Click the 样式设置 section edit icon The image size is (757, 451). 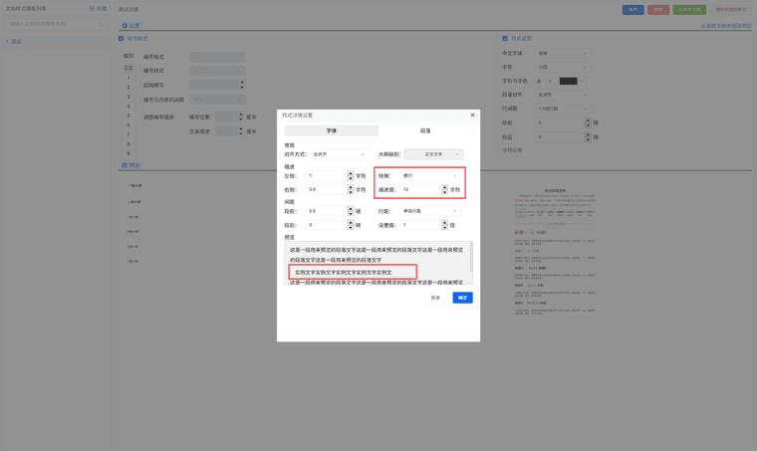505,38
